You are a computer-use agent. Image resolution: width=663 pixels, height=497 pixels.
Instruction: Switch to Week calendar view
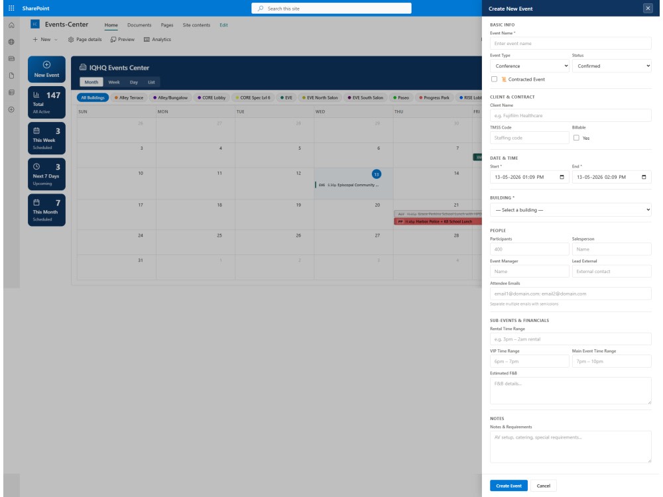pos(114,82)
